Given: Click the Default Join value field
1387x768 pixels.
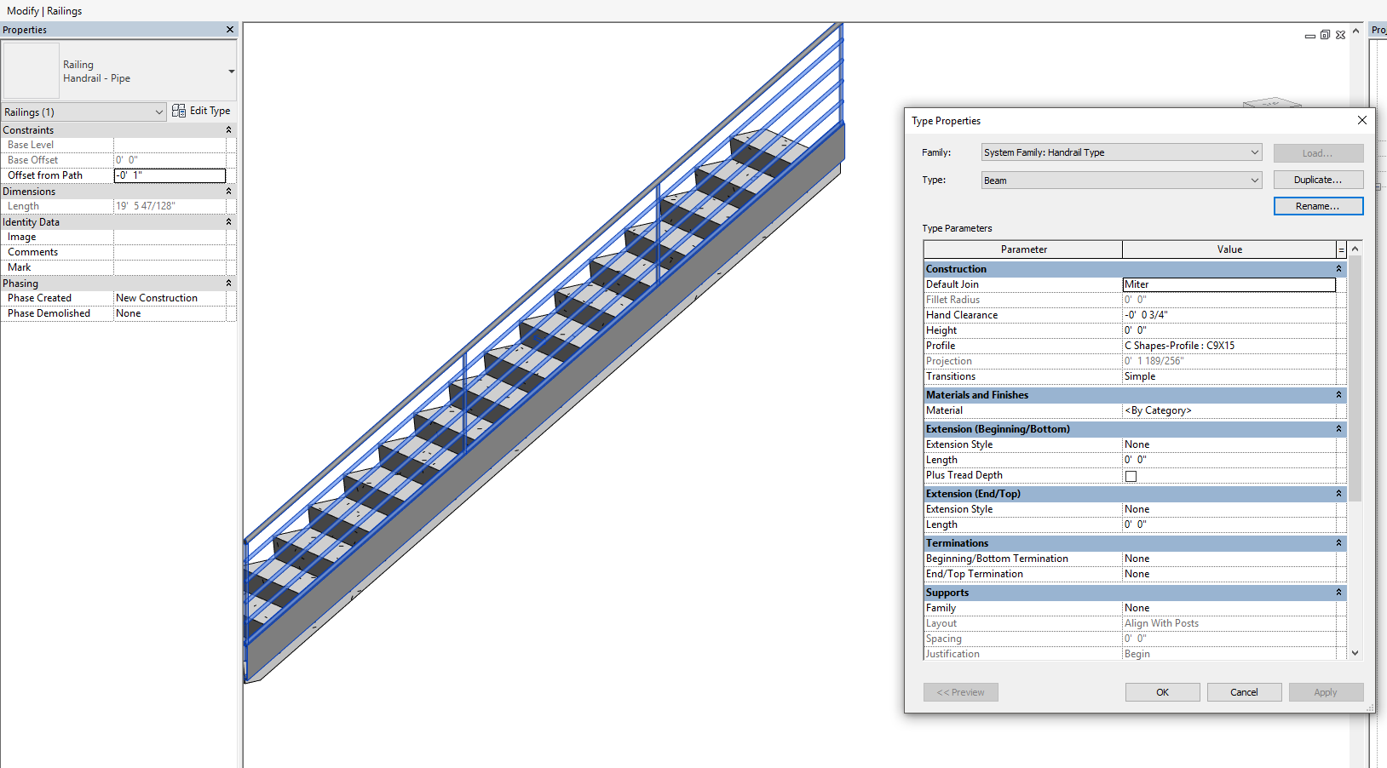Looking at the screenshot, I should pos(1229,284).
